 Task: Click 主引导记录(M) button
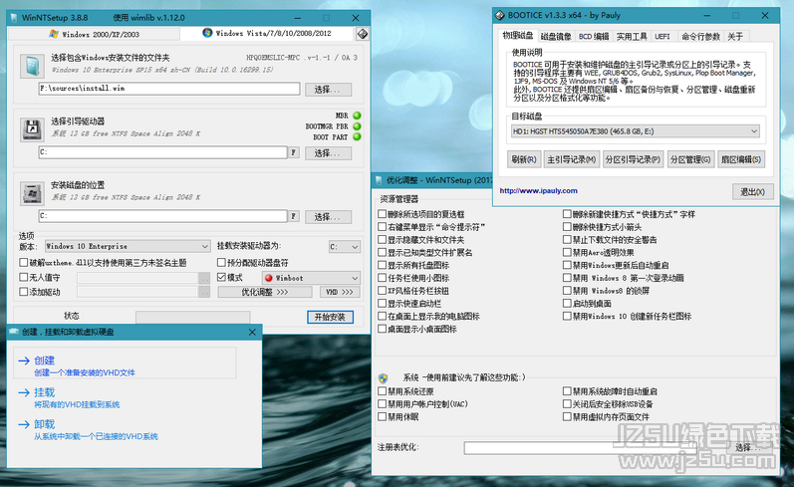pos(572,159)
